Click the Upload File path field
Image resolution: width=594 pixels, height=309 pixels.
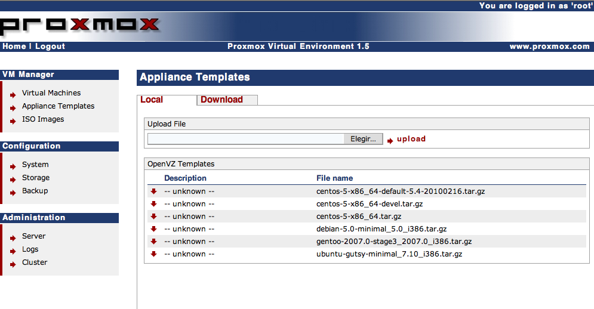click(245, 139)
